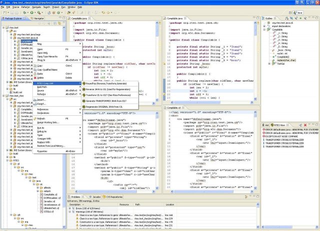Select replace(char, char) in Outline
Screen dimensions: 320x231
286,60
